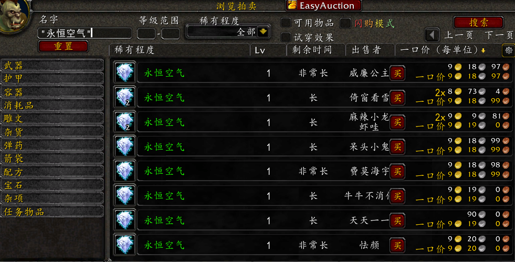Click the item icon in the 呆头小鬼 row

[x=125, y=146]
